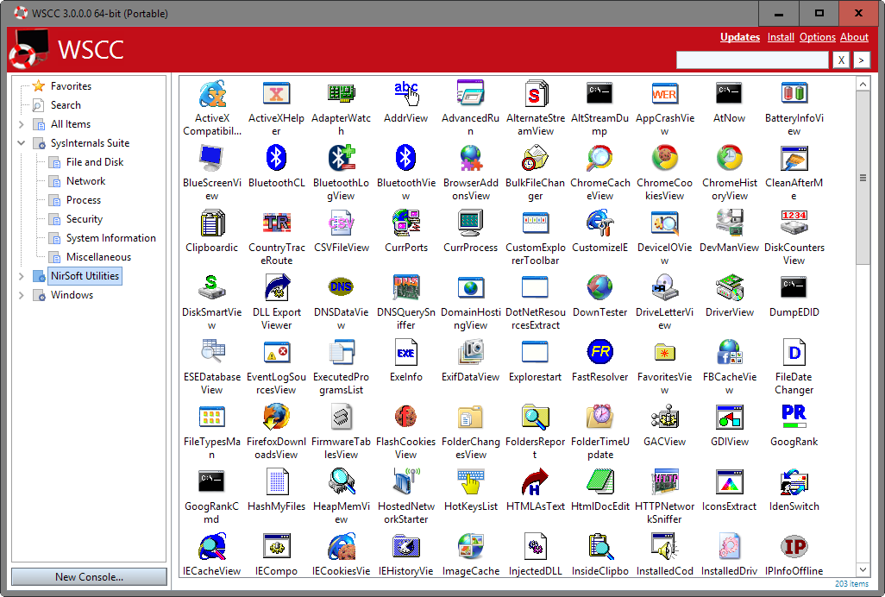
Task: Run search with the > button
Action: (x=861, y=60)
